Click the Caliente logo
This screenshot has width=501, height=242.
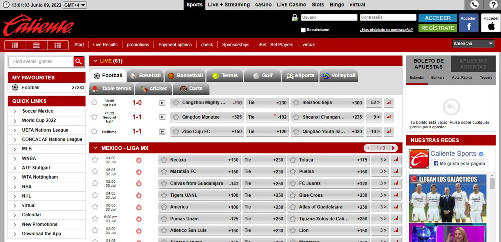tap(38, 25)
